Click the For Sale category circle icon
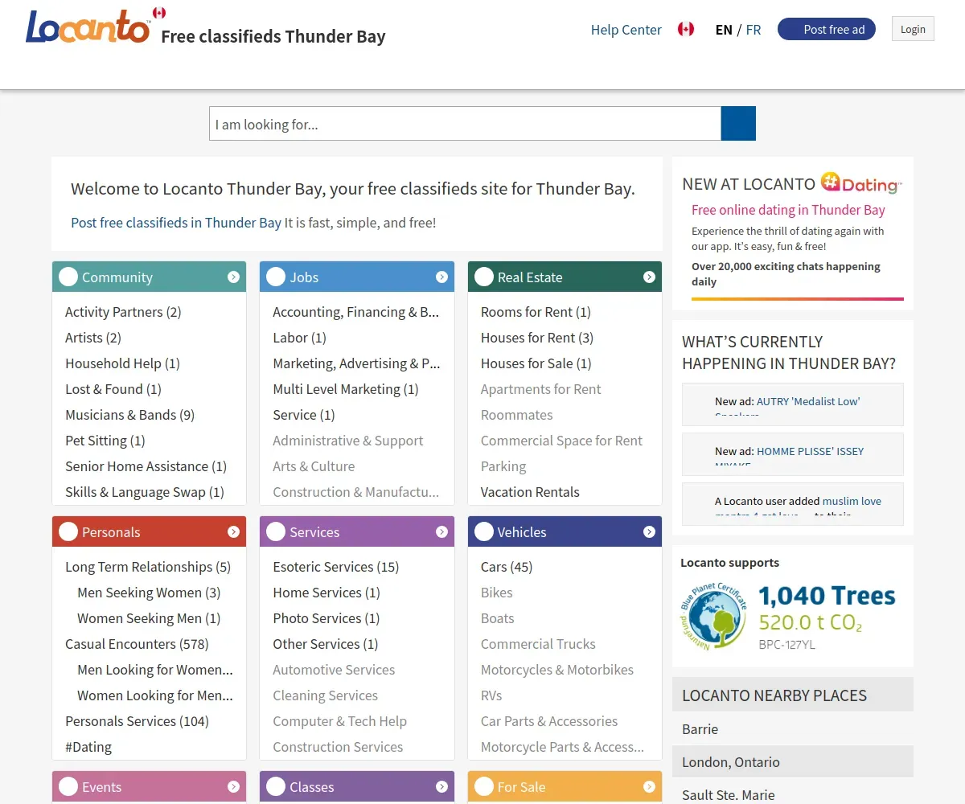This screenshot has height=804, width=965. pos(484,786)
